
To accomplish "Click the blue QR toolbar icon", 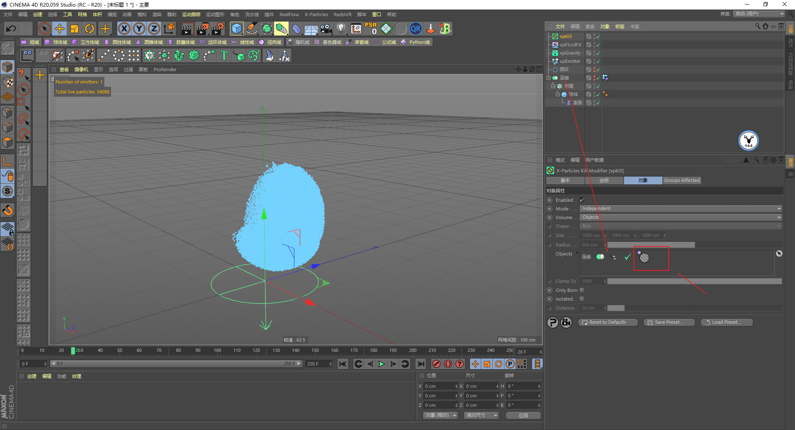I will pos(415,29).
